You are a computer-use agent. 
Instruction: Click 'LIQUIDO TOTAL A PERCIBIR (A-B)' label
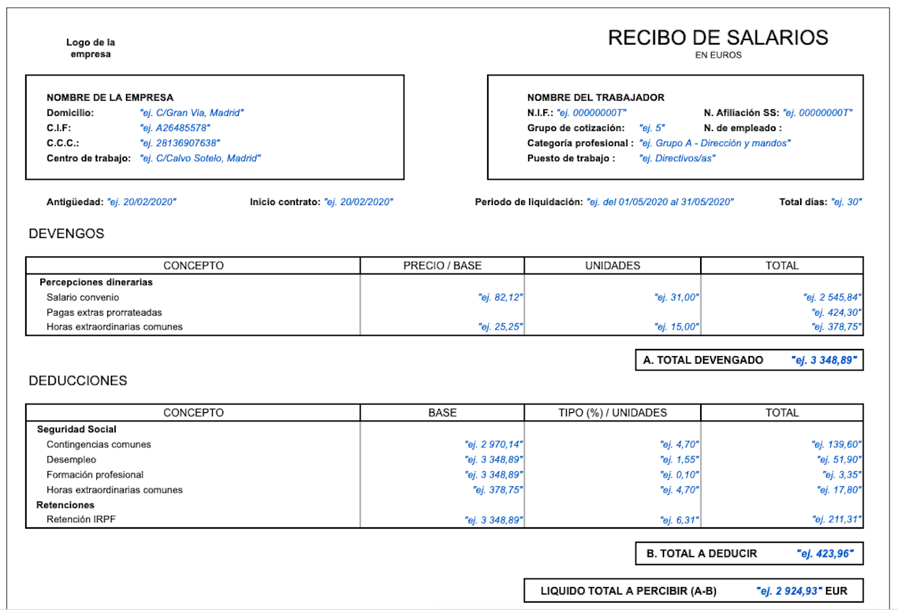628,591
